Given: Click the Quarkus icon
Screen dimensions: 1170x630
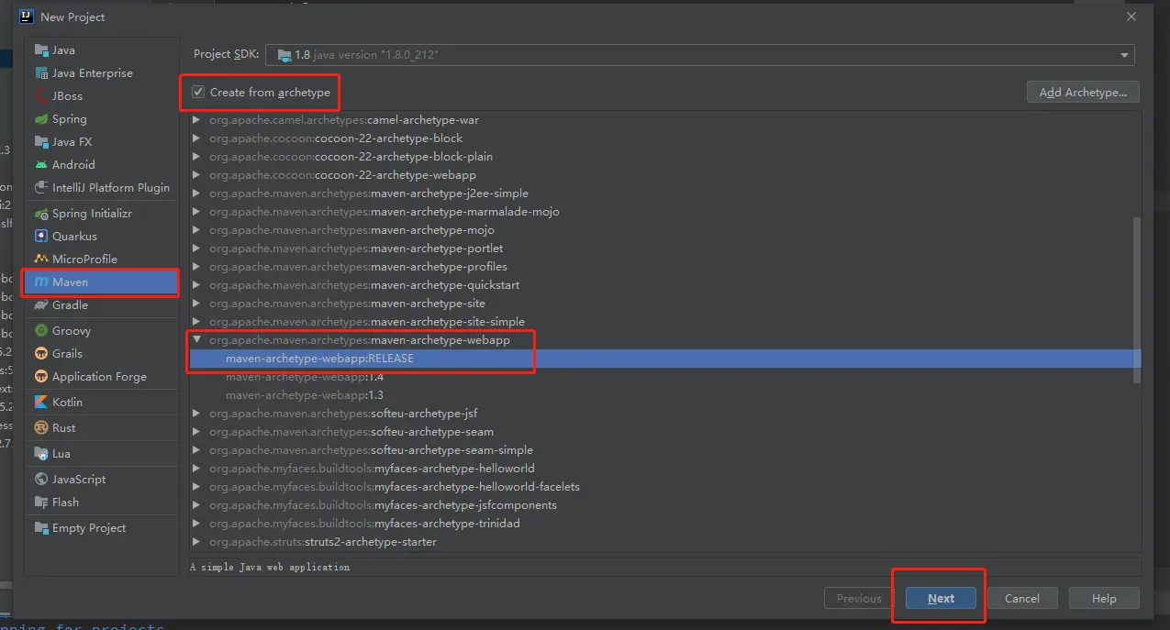Looking at the screenshot, I should pos(41,237).
